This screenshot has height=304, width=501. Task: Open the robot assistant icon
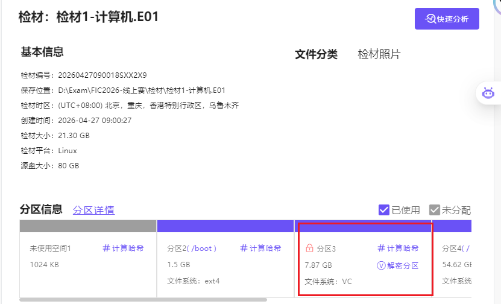click(x=488, y=93)
